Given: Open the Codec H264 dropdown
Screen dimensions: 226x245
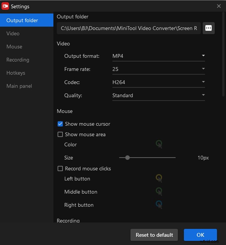Looking at the screenshot, I should pyautogui.click(x=158, y=82).
